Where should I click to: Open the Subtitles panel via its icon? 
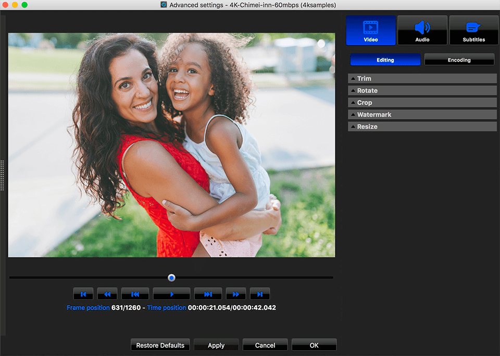click(473, 30)
